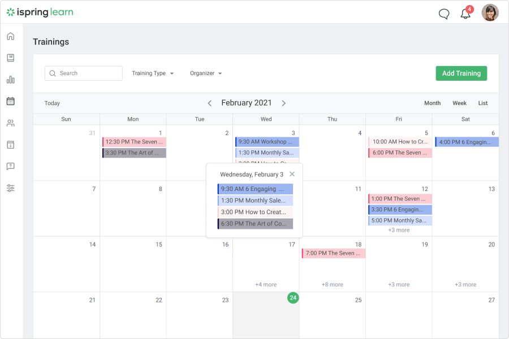Open Users via the people icon

click(x=10, y=123)
